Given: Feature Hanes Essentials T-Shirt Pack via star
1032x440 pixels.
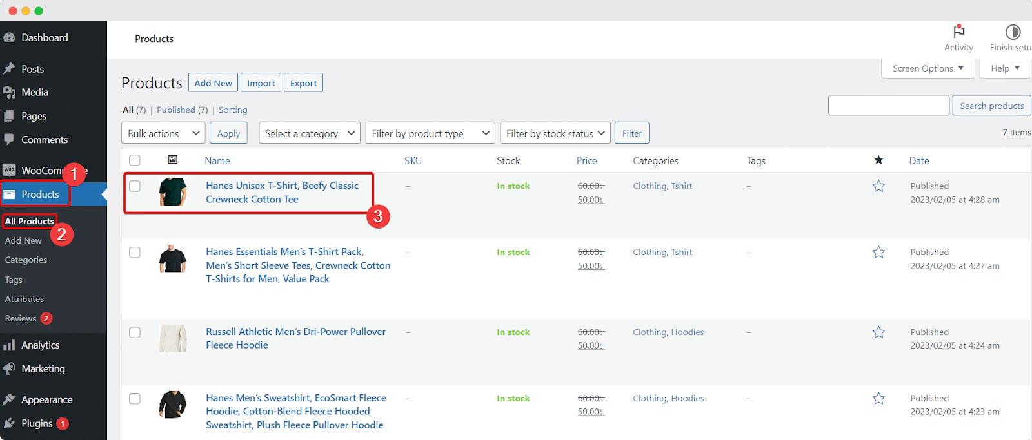Looking at the screenshot, I should coord(878,253).
